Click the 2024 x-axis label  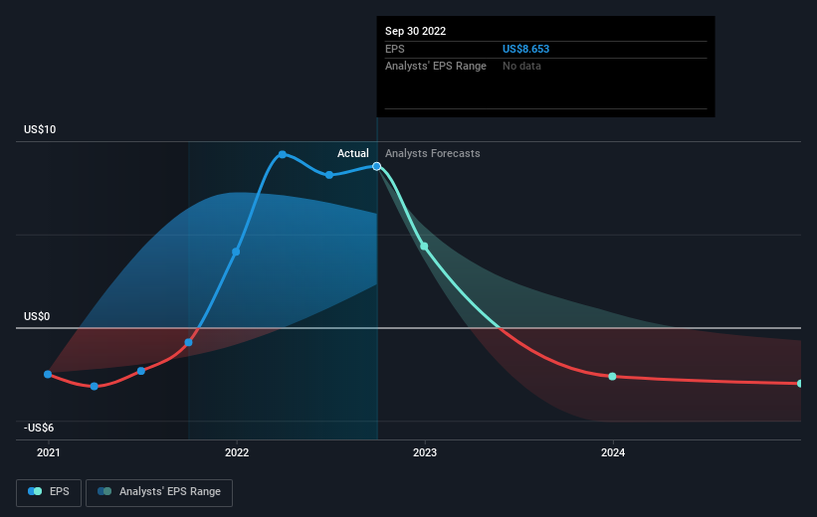613,453
